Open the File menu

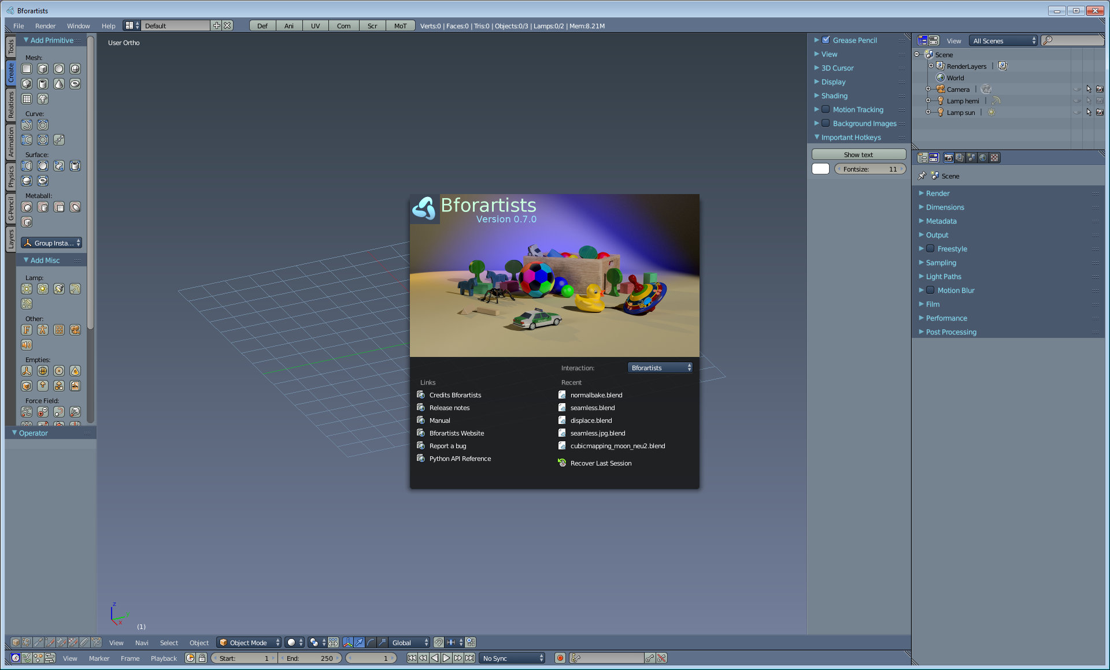point(18,26)
